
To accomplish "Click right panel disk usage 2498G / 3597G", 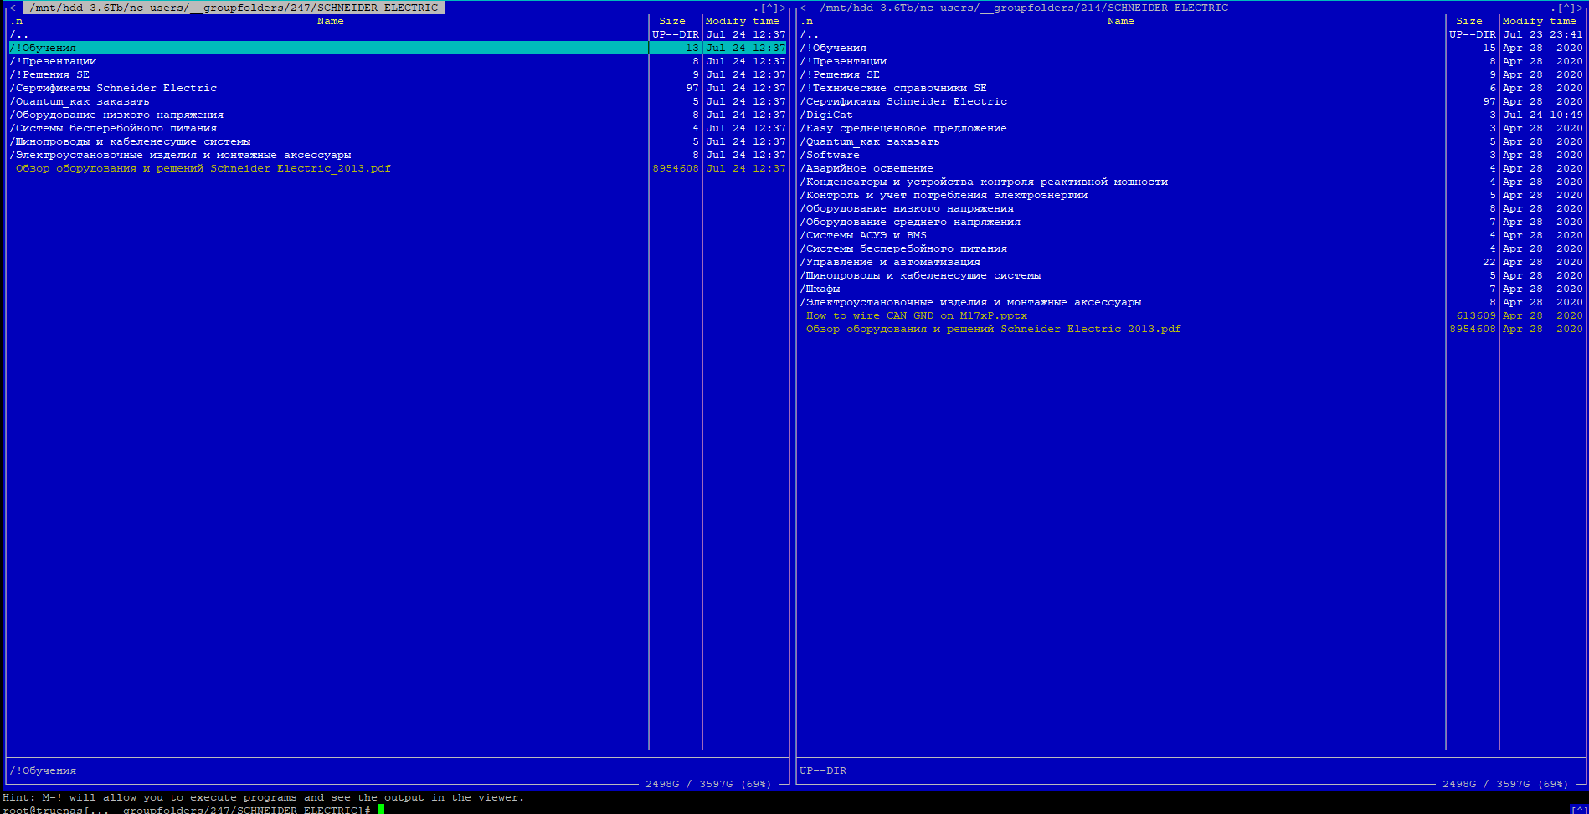I will pyautogui.click(x=1505, y=784).
